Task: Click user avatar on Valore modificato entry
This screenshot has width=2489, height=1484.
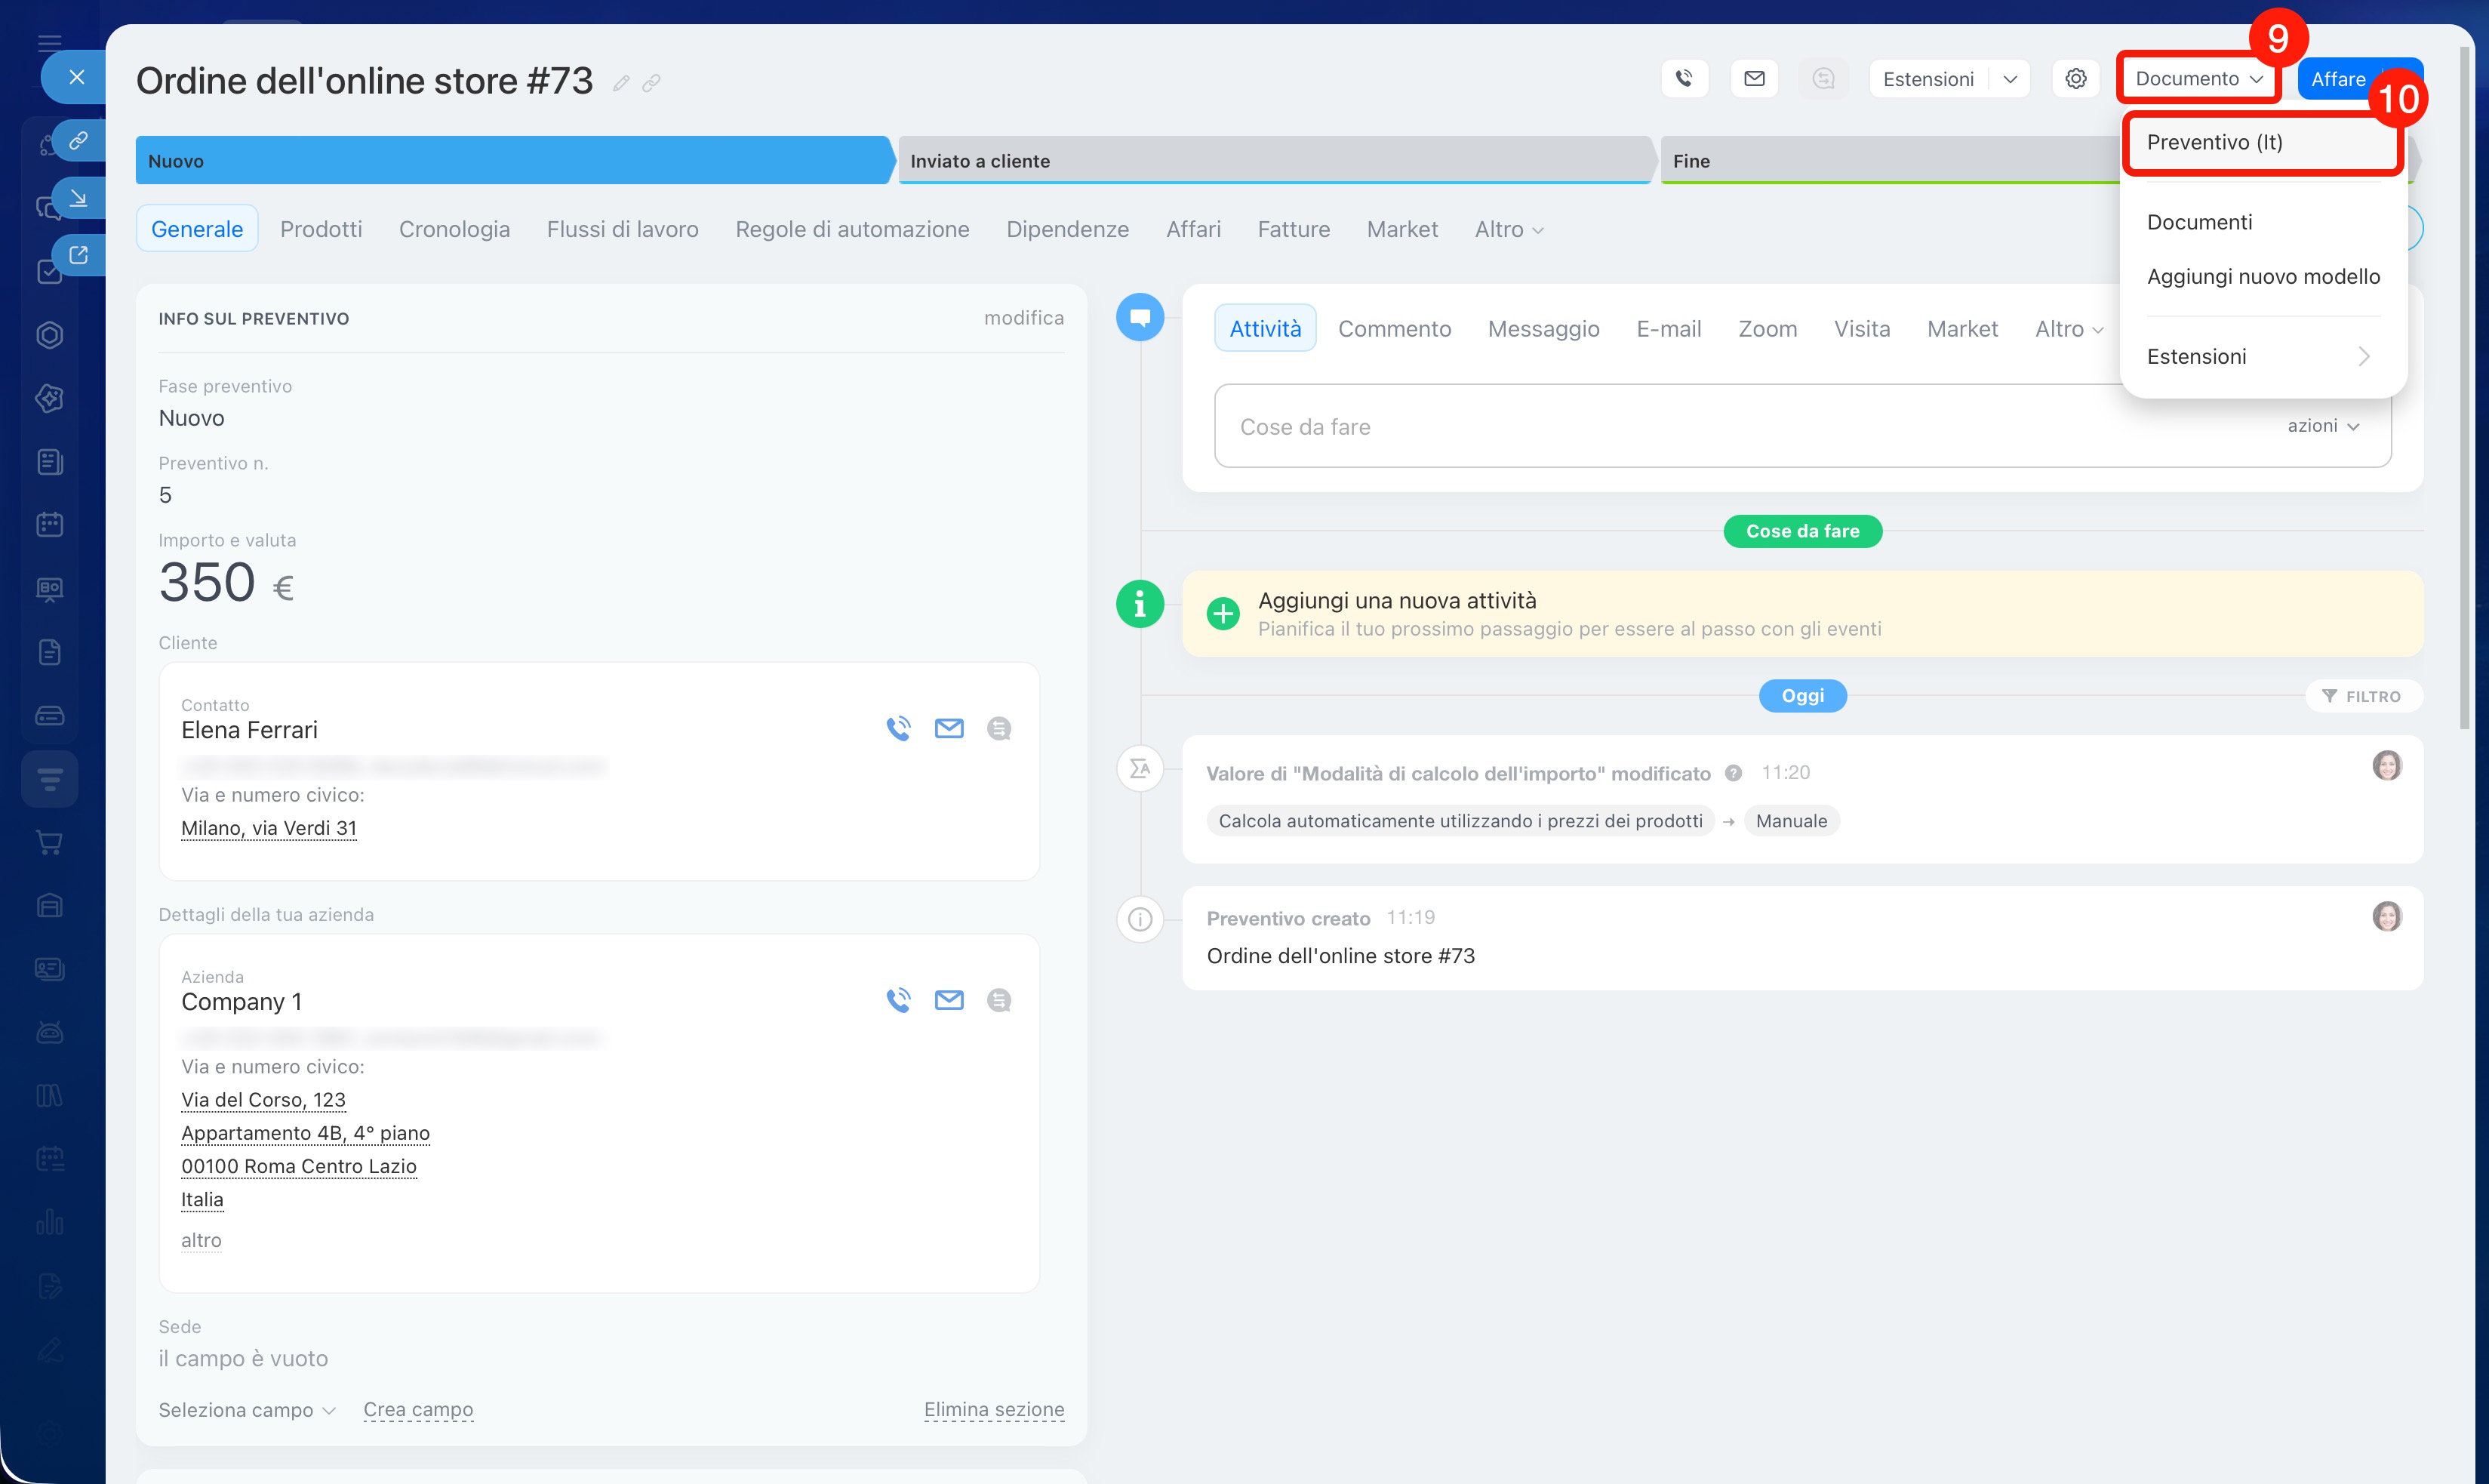Action: click(2386, 765)
